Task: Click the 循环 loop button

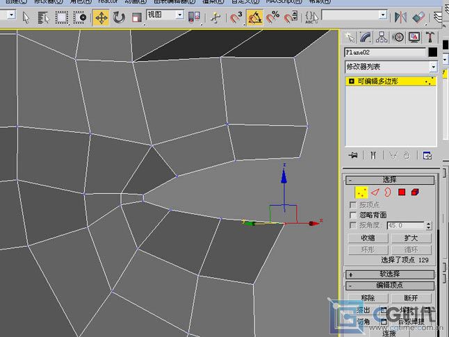Action: coord(411,250)
